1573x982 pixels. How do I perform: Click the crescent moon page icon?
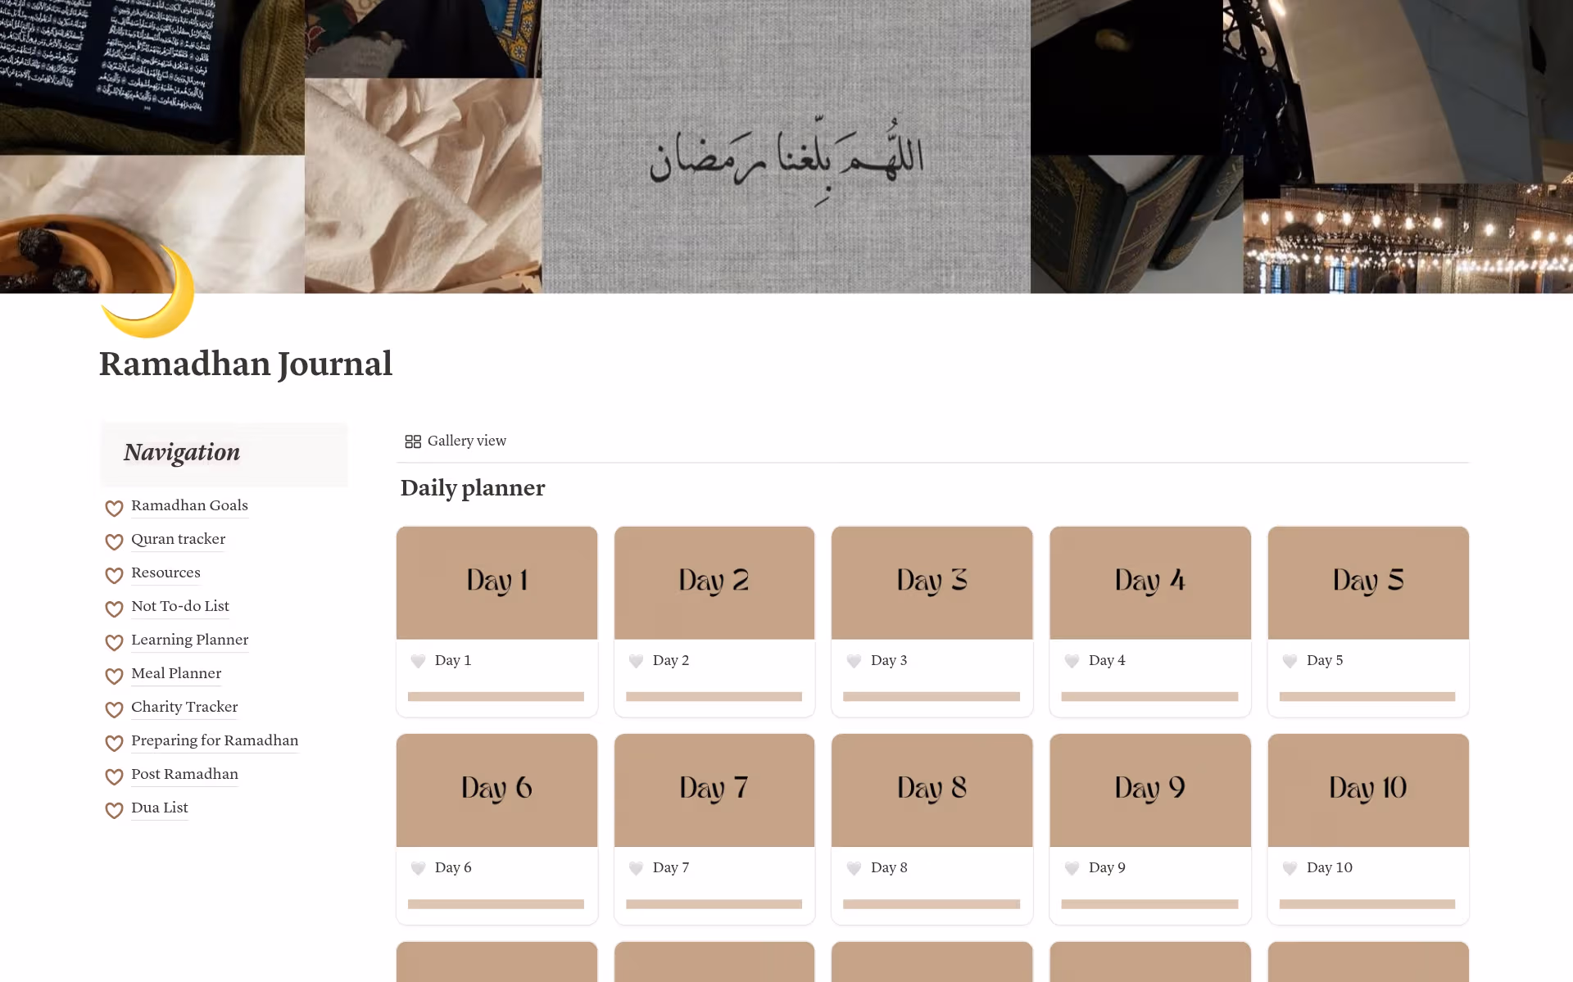pyautogui.click(x=148, y=292)
